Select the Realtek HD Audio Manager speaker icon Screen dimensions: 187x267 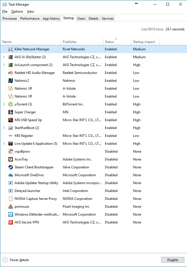[x=11, y=73]
